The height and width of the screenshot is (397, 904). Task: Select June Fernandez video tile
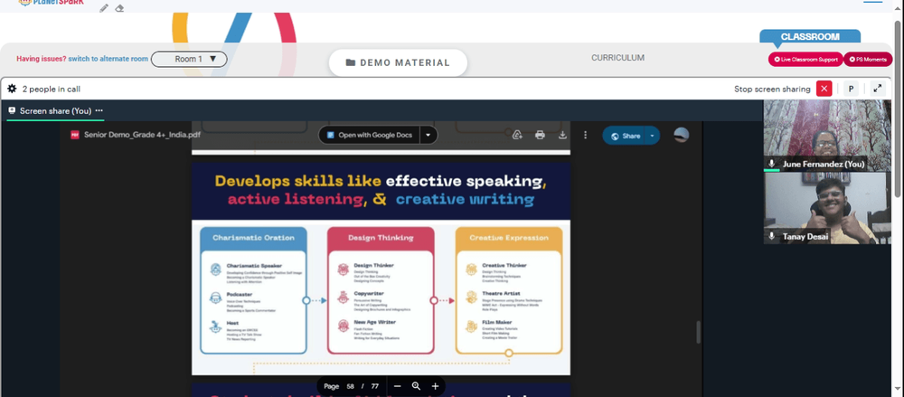pyautogui.click(x=827, y=136)
